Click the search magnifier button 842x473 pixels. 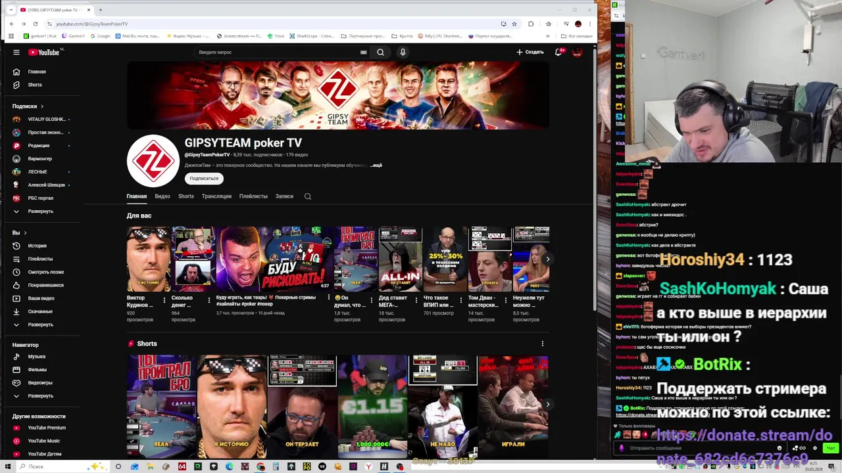click(380, 52)
